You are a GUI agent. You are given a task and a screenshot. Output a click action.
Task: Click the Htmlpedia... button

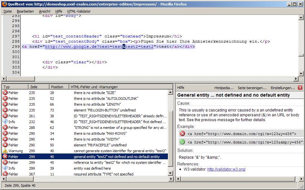[x=224, y=88]
